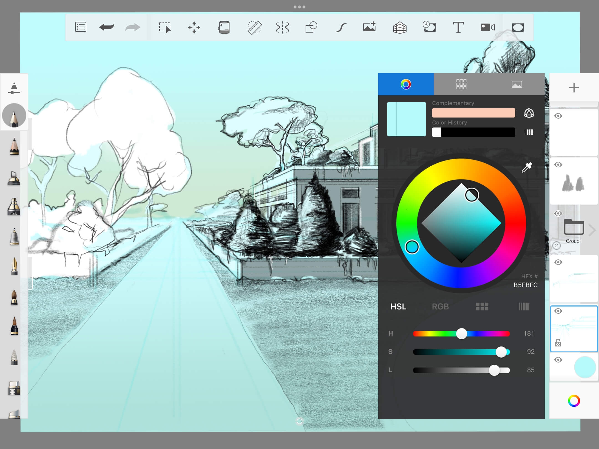Open the Perspective Guide grid tool
599x449 pixels.
click(400, 27)
